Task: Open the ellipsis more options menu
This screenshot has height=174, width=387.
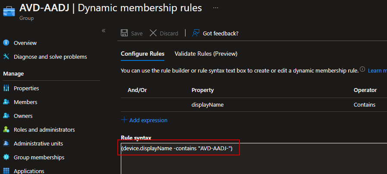Action: point(216,8)
